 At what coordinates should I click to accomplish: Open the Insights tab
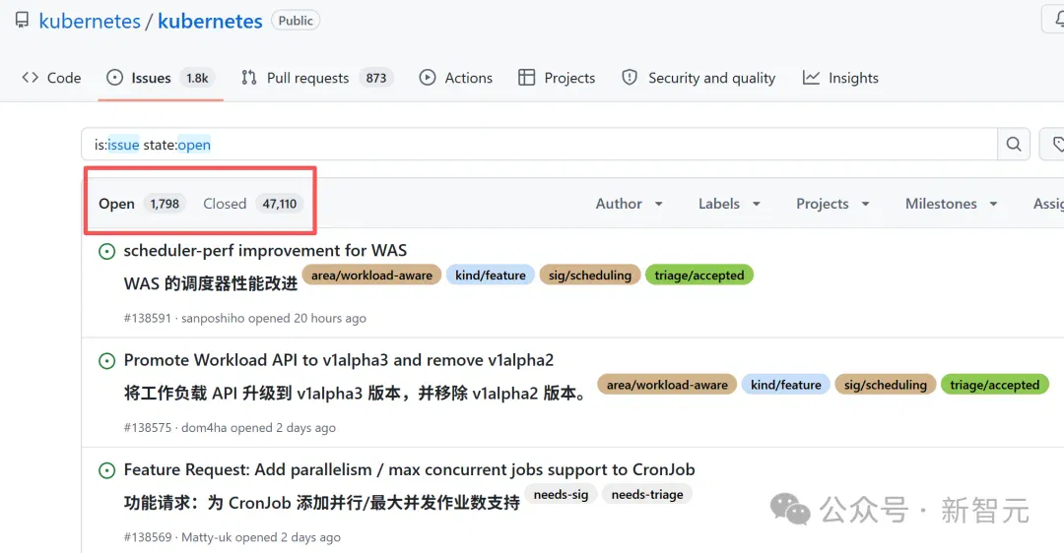point(840,78)
